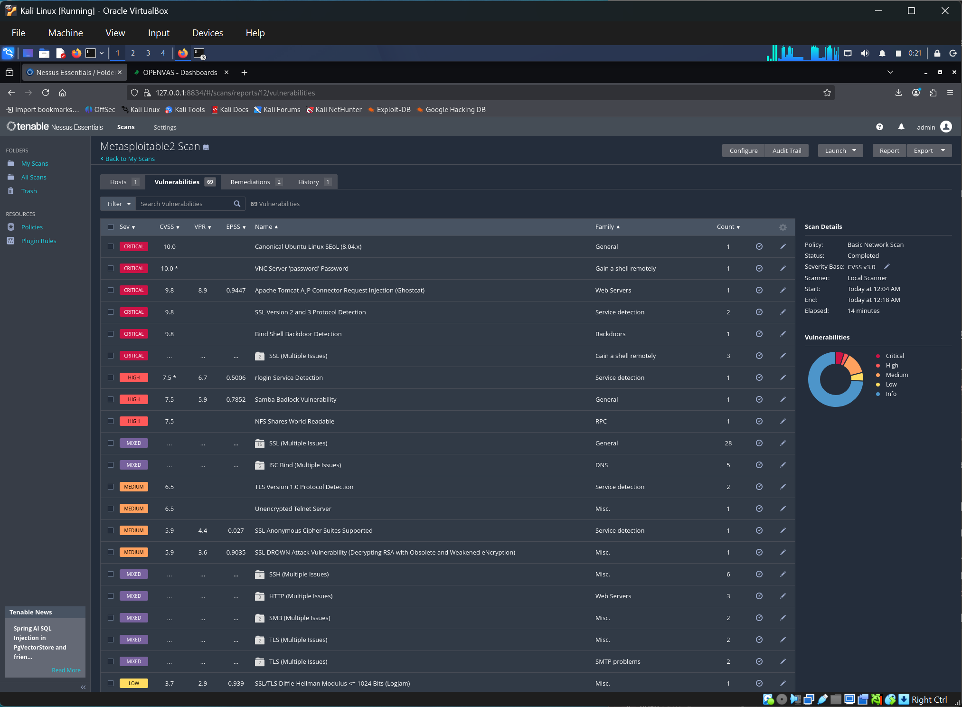Open the VirtualBox Devices menu

(x=207, y=33)
